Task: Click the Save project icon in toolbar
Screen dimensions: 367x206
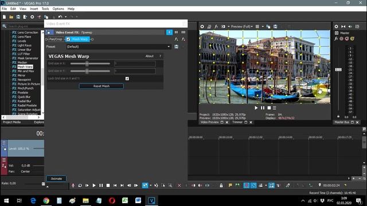Action: tap(18, 17)
